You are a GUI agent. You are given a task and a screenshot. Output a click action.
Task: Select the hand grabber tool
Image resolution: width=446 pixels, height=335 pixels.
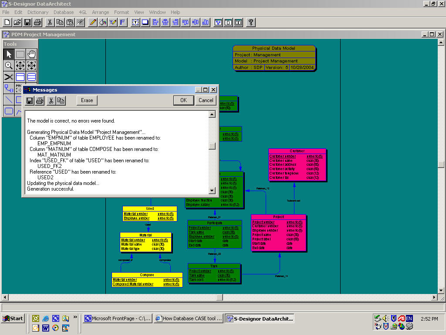(31, 54)
